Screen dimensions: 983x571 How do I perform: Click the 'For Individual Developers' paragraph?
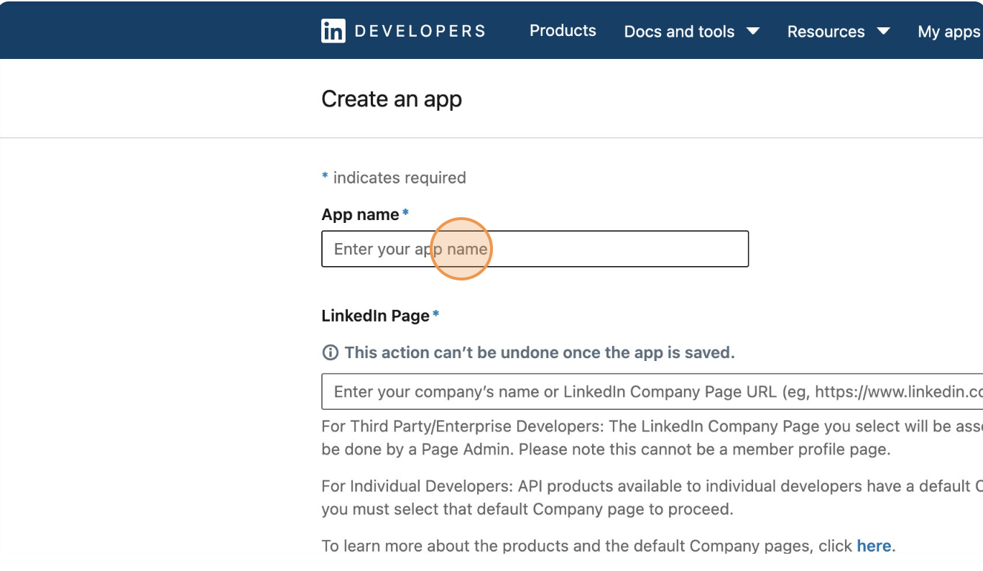[x=652, y=498]
